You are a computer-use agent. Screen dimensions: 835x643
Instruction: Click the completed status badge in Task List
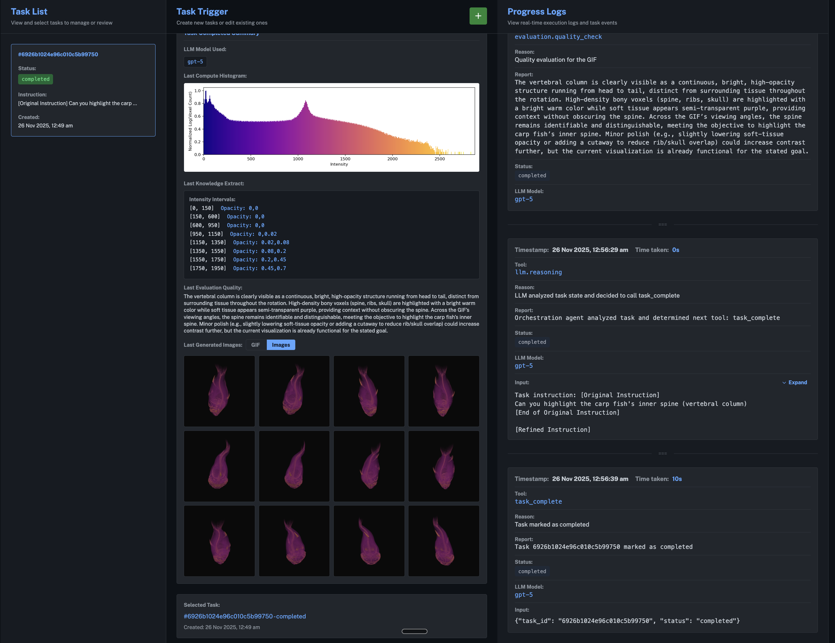(35, 79)
